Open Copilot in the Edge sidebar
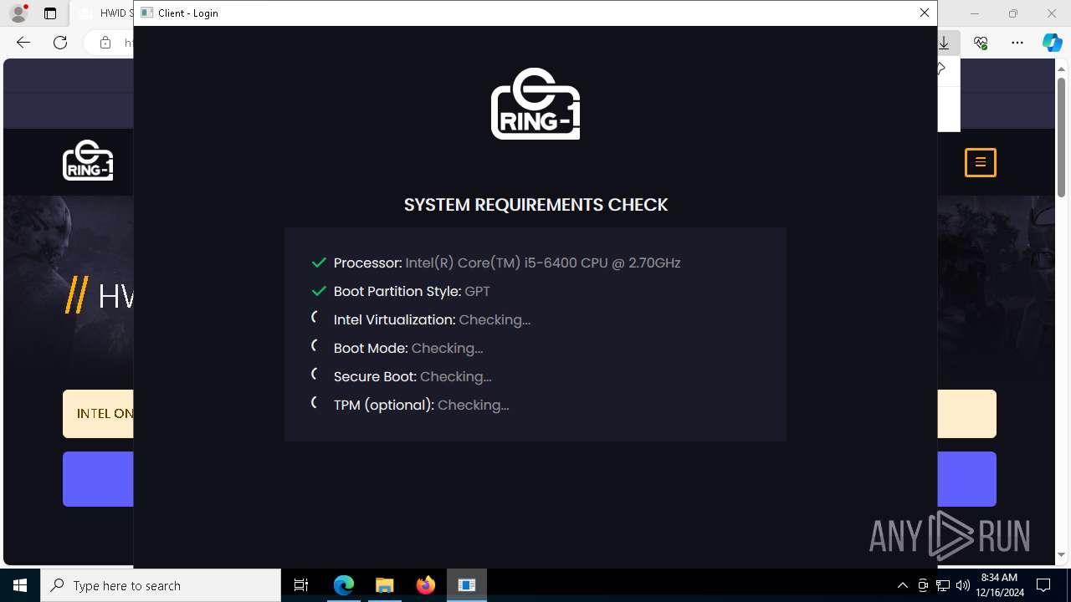This screenshot has width=1071, height=602. (x=1052, y=43)
